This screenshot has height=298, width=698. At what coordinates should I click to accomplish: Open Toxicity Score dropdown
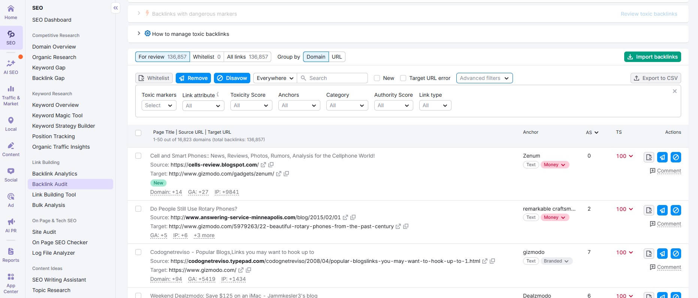tap(251, 106)
